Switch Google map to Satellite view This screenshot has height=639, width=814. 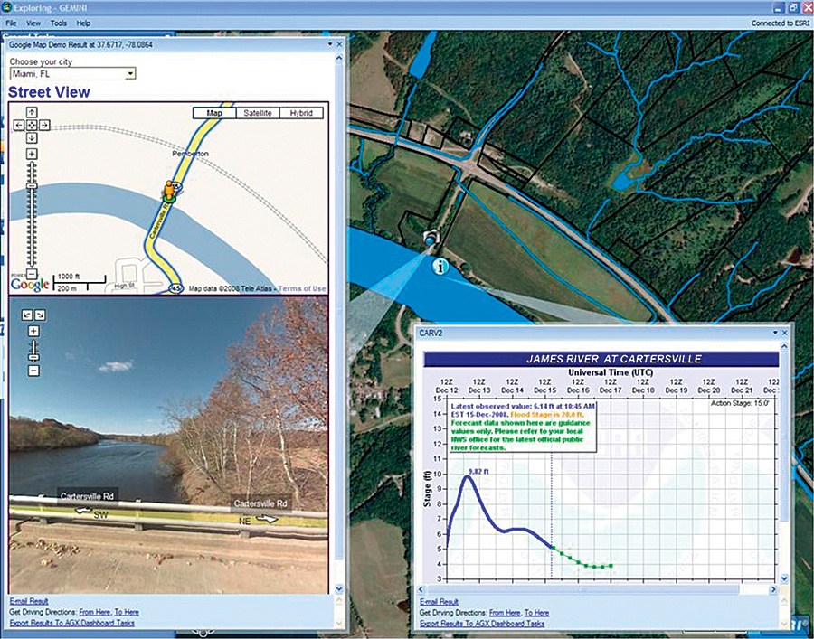tap(258, 113)
